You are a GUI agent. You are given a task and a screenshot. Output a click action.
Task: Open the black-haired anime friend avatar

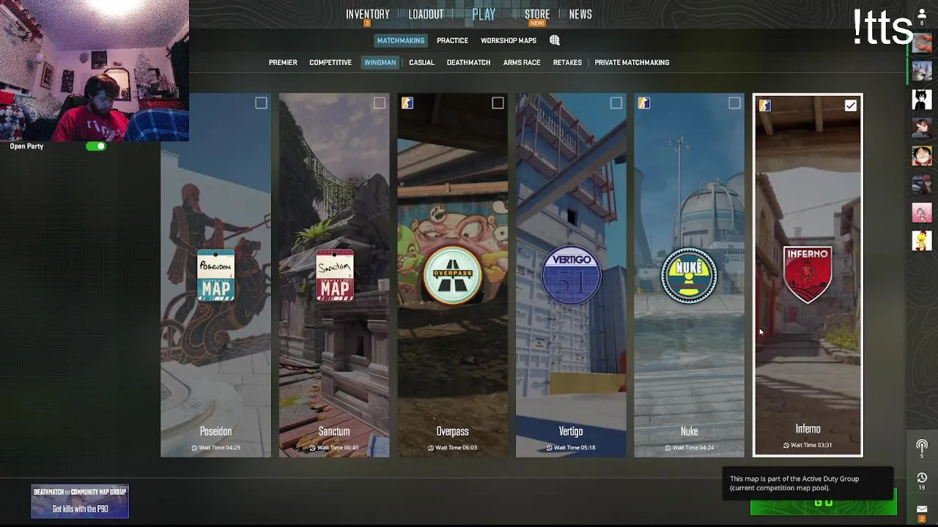tap(922, 98)
